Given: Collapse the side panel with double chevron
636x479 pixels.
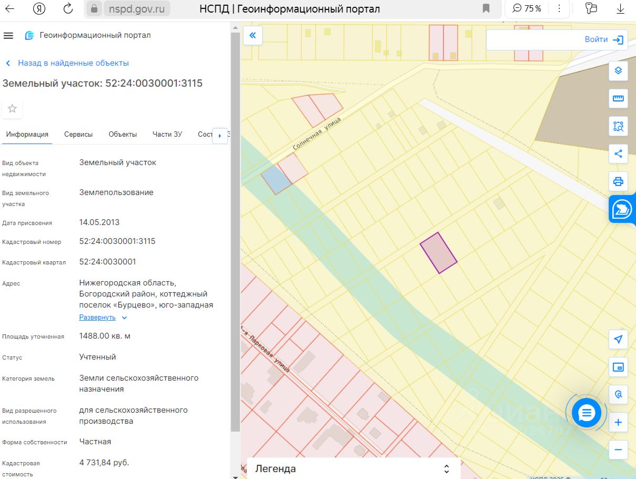Looking at the screenshot, I should 253,35.
